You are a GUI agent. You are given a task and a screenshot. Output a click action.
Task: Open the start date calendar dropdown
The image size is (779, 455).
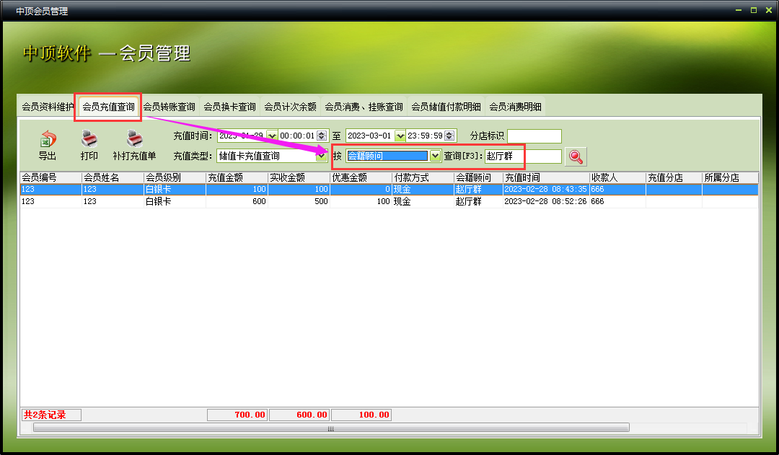point(272,136)
